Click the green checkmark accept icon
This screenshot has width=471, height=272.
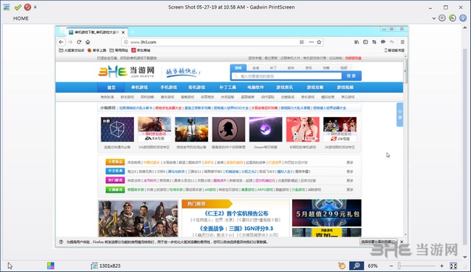tap(17, 7)
